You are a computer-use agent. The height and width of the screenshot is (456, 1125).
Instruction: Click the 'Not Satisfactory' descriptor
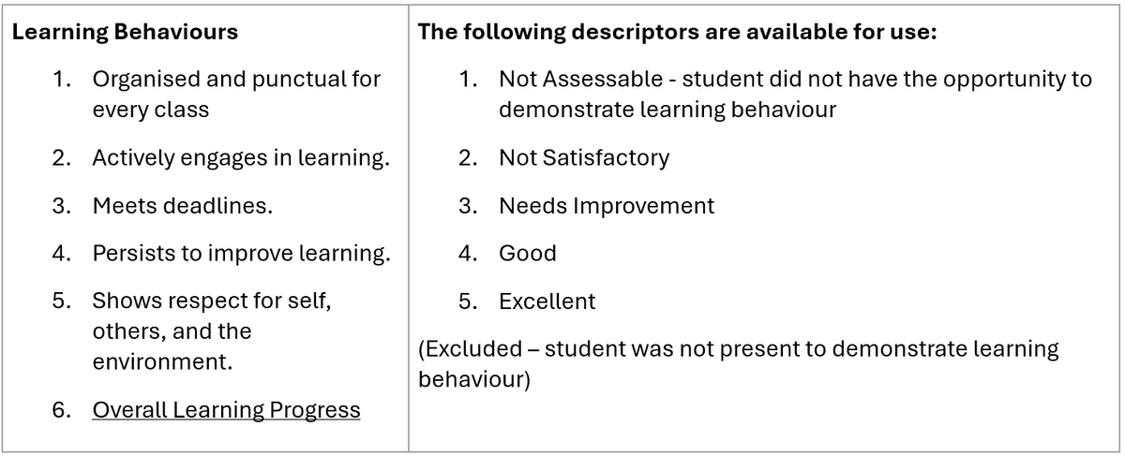coord(583,158)
